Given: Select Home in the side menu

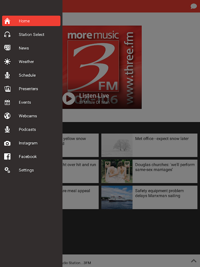Looking at the screenshot, I should pyautogui.click(x=31, y=21).
